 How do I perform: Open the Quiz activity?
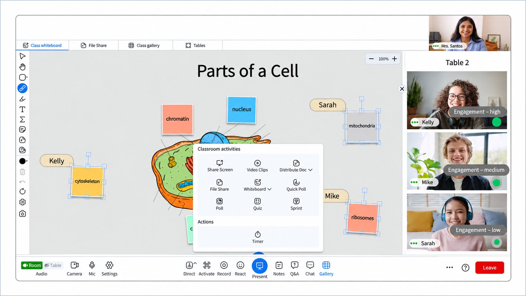258,204
